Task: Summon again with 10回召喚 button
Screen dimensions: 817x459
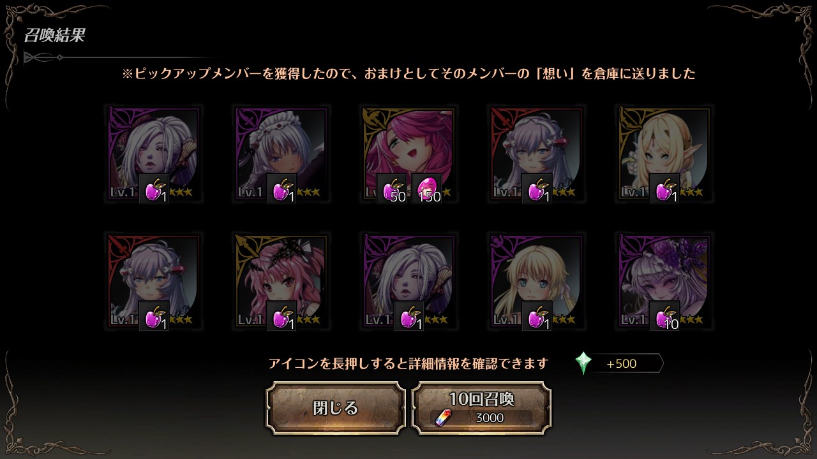Action: coord(482,408)
